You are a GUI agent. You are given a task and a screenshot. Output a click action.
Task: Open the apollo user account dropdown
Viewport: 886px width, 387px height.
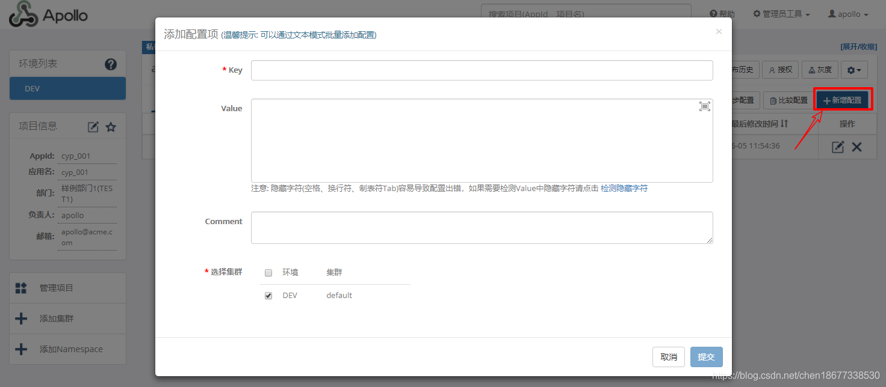tap(847, 13)
